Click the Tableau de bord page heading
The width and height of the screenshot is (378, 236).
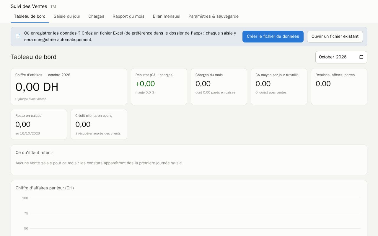33,57
